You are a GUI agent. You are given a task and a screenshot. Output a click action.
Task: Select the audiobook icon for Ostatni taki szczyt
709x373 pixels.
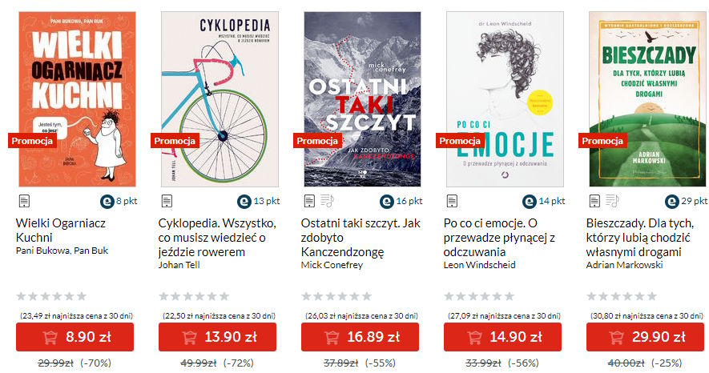(x=326, y=200)
